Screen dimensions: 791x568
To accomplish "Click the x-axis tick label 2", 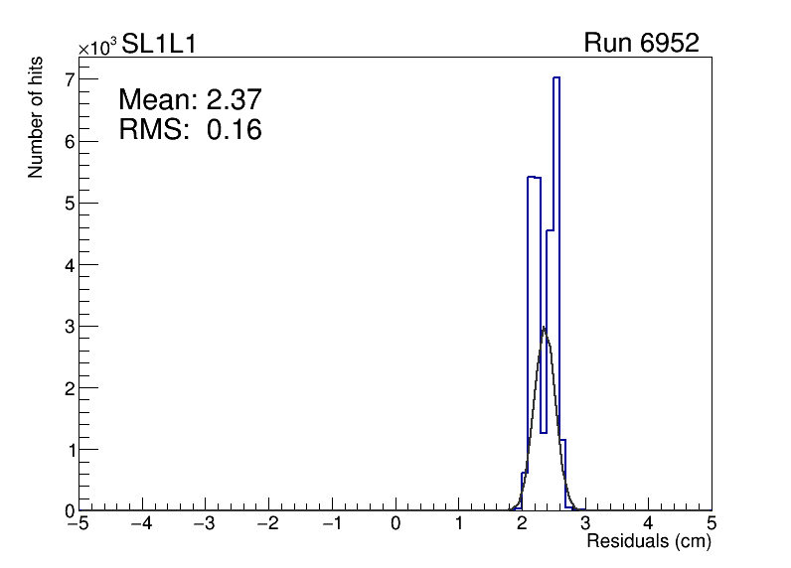I will 523,523.
